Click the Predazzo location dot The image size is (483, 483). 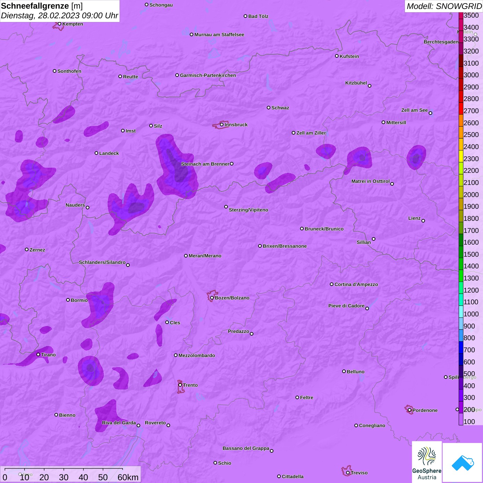coord(252,334)
